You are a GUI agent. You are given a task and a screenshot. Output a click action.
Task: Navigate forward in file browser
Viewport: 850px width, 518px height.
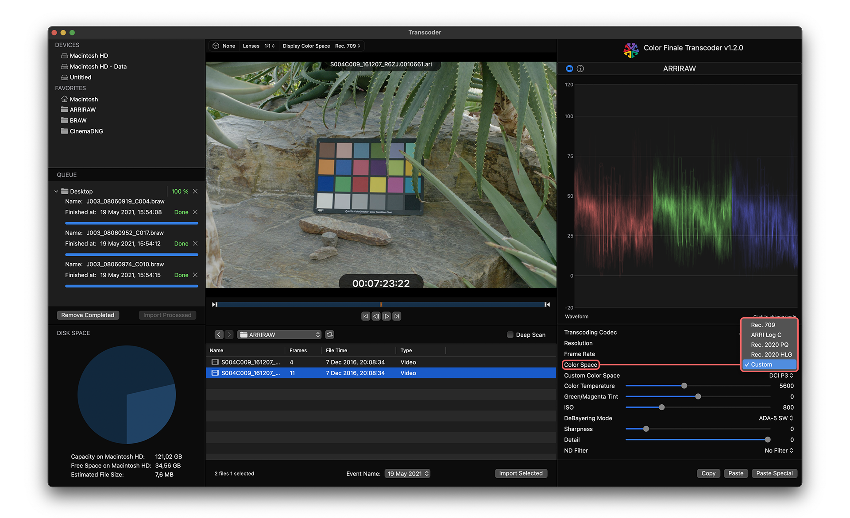click(229, 335)
